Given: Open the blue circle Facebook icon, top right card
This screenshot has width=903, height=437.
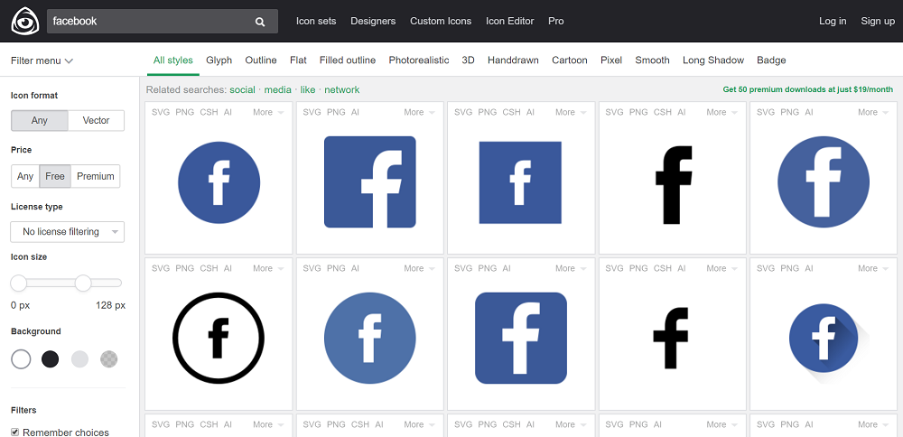Looking at the screenshot, I should pyautogui.click(x=824, y=182).
